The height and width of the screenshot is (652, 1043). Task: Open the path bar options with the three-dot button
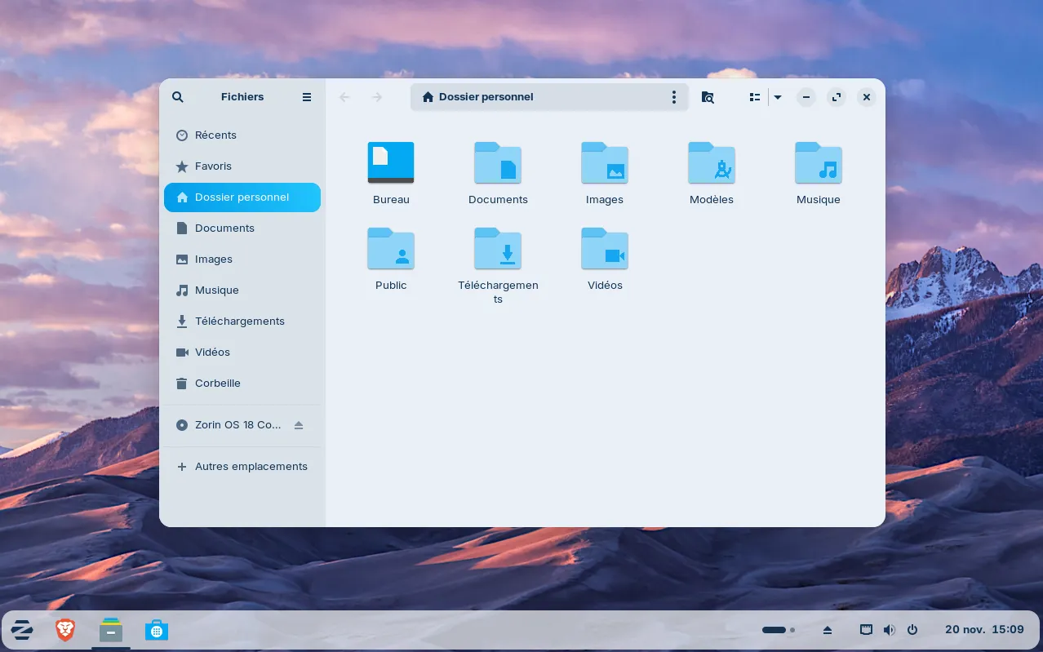pos(674,97)
